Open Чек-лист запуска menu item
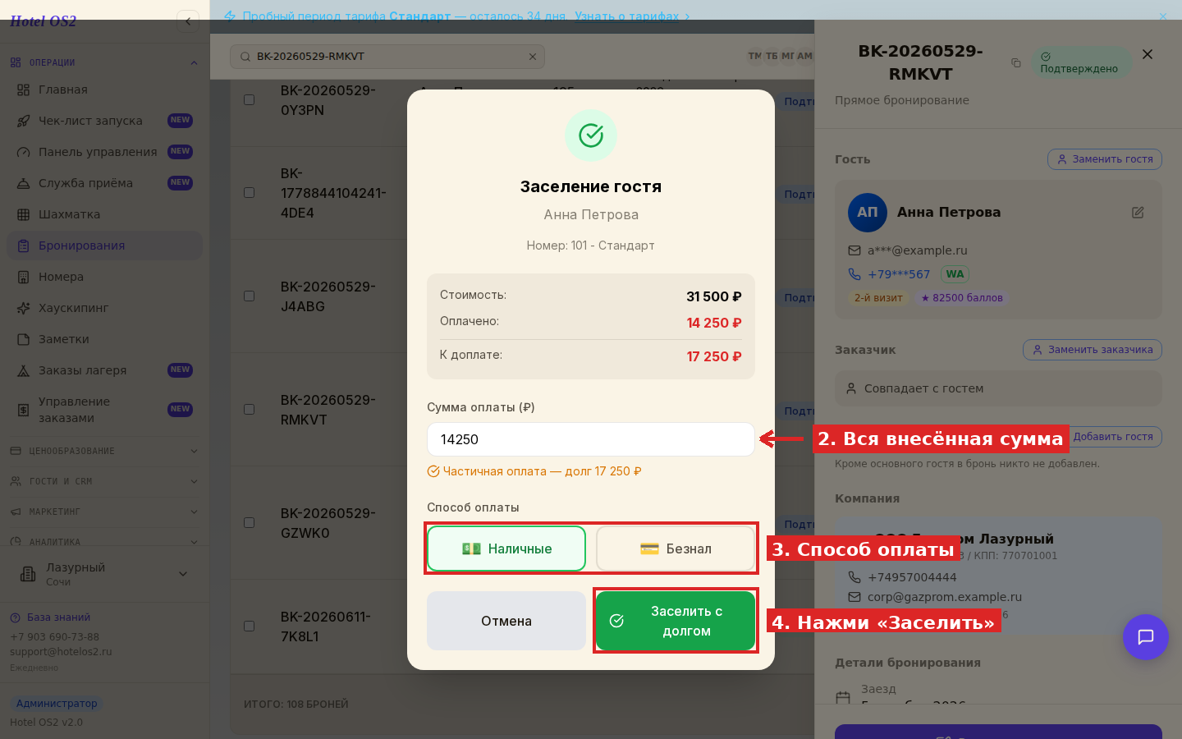This screenshot has height=739, width=1182. (x=104, y=121)
